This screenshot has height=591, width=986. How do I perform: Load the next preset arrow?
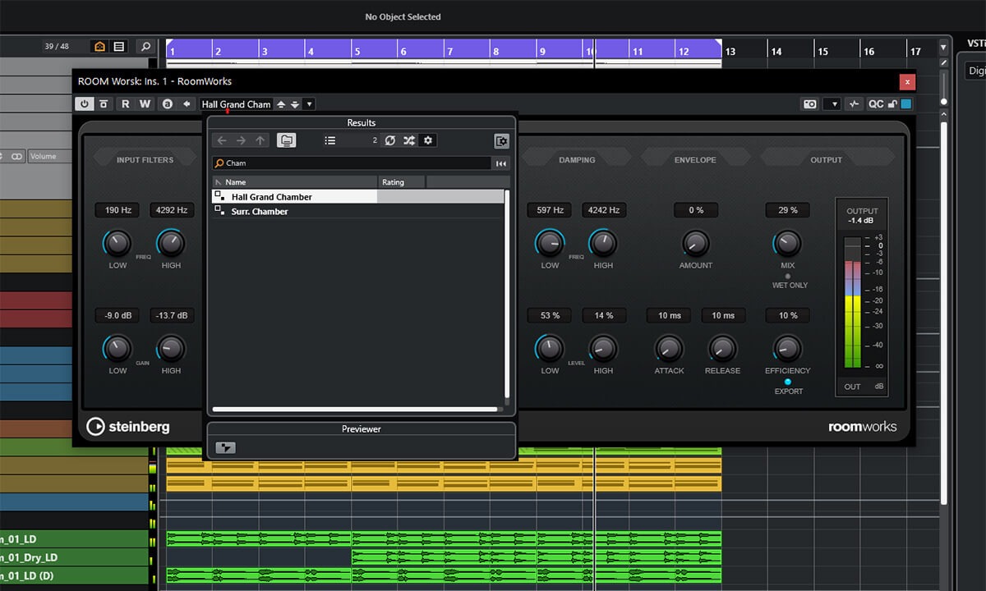295,104
